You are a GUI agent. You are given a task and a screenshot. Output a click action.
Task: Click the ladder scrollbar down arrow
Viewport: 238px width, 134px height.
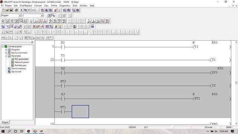pos(236,123)
